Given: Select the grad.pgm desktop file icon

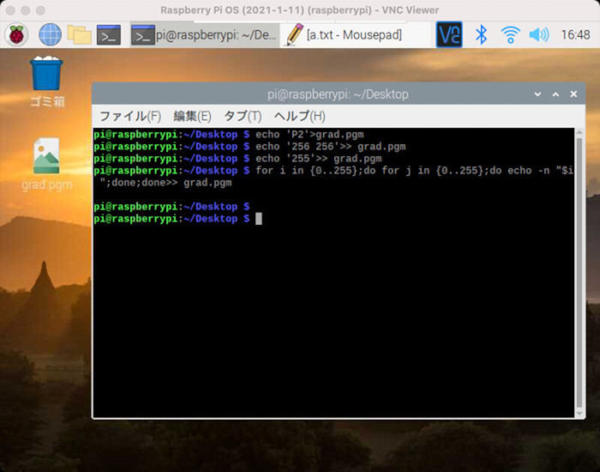Looking at the screenshot, I should [x=46, y=164].
